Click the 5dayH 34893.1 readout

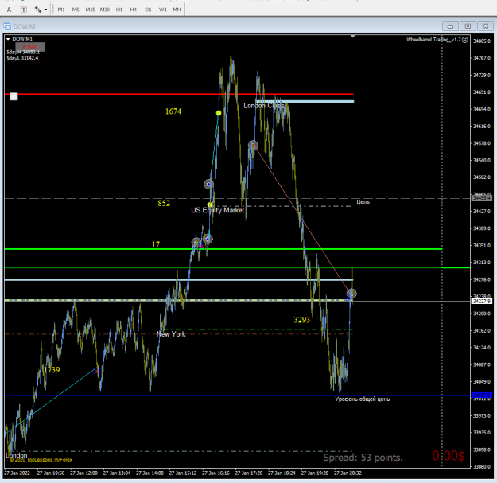[x=23, y=52]
